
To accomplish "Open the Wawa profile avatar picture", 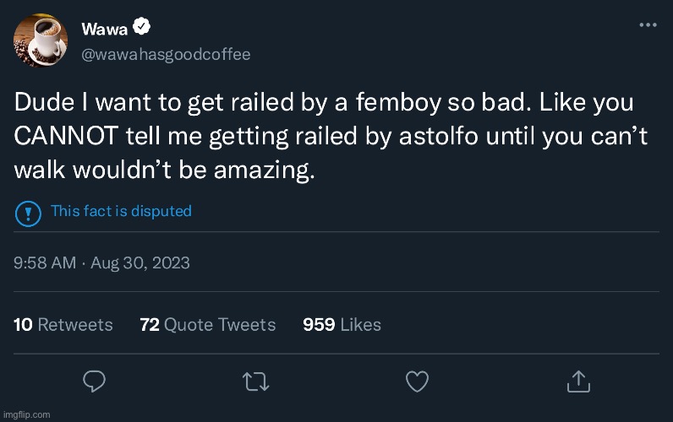I will pyautogui.click(x=41, y=41).
